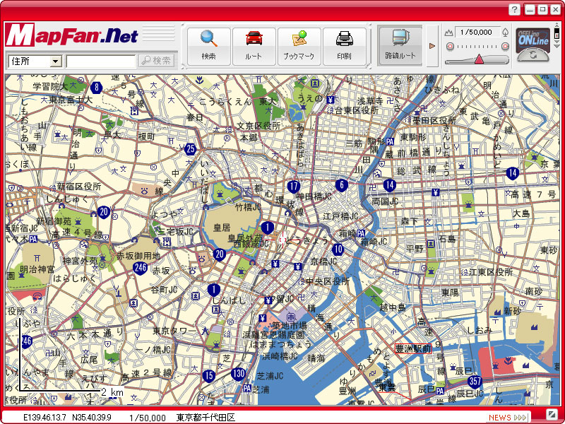Viewport: 565px width, 424px height.
Task: Click the mountain wide-area scale icon
Action: point(448,33)
